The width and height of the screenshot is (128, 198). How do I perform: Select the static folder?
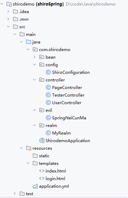click(44, 156)
